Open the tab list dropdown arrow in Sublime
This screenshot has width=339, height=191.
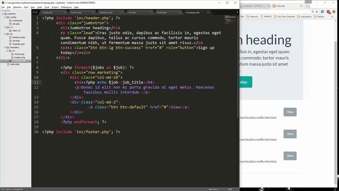(237, 12)
